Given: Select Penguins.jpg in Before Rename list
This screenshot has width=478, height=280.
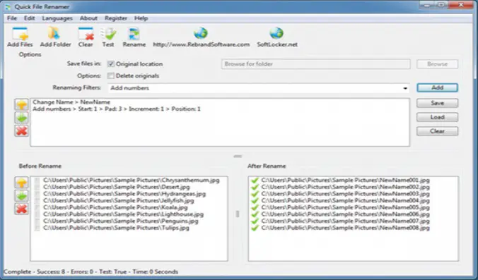Looking at the screenshot, I should [121, 221].
